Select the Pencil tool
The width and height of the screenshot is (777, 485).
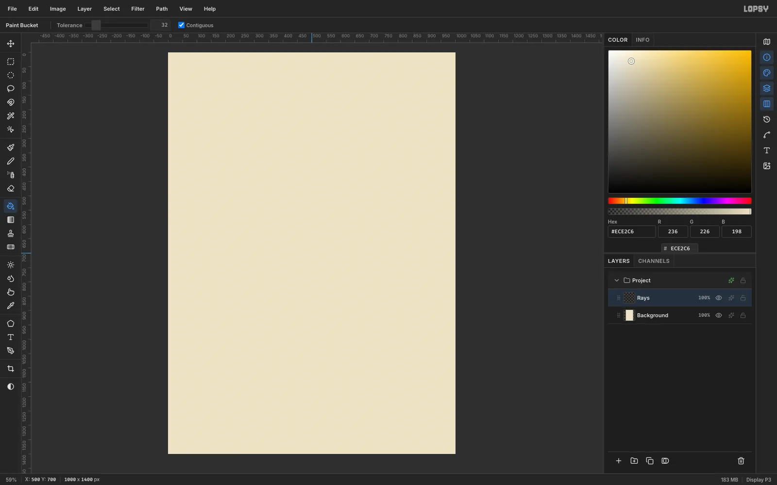11,161
